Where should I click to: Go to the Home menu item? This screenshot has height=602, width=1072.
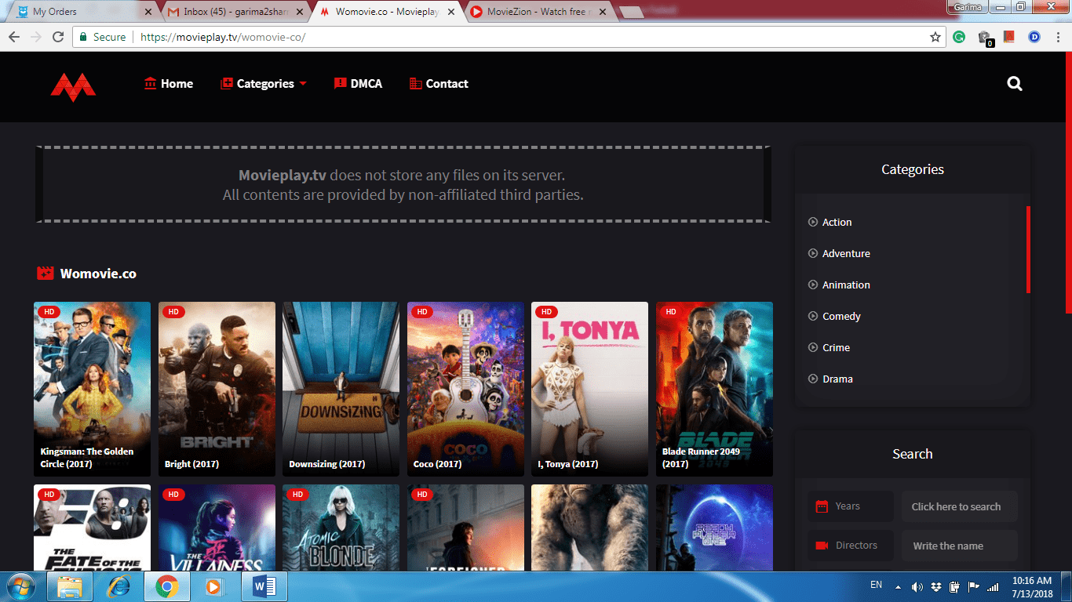click(169, 84)
